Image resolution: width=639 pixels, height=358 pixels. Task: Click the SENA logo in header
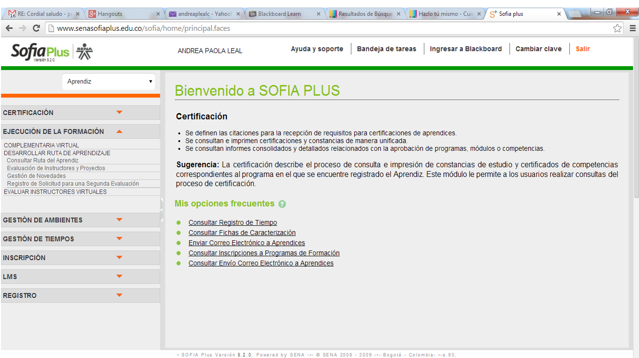pos(85,51)
